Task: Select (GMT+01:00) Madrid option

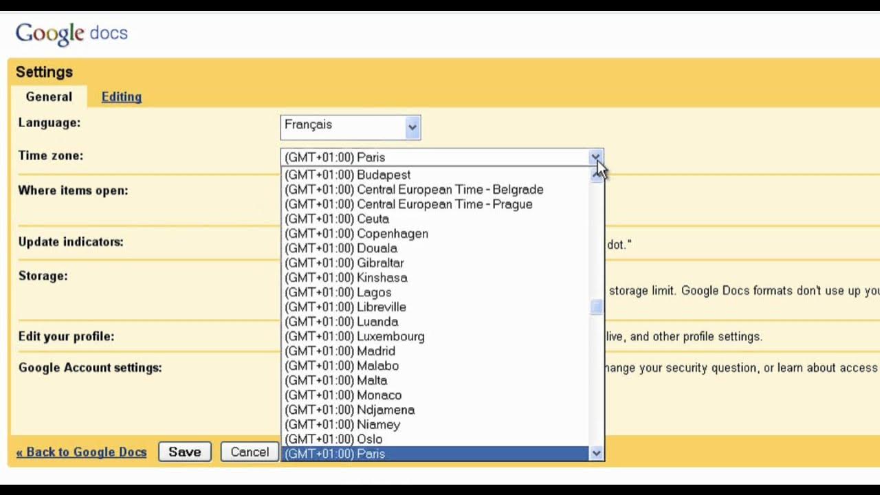Action: pyautogui.click(x=435, y=351)
